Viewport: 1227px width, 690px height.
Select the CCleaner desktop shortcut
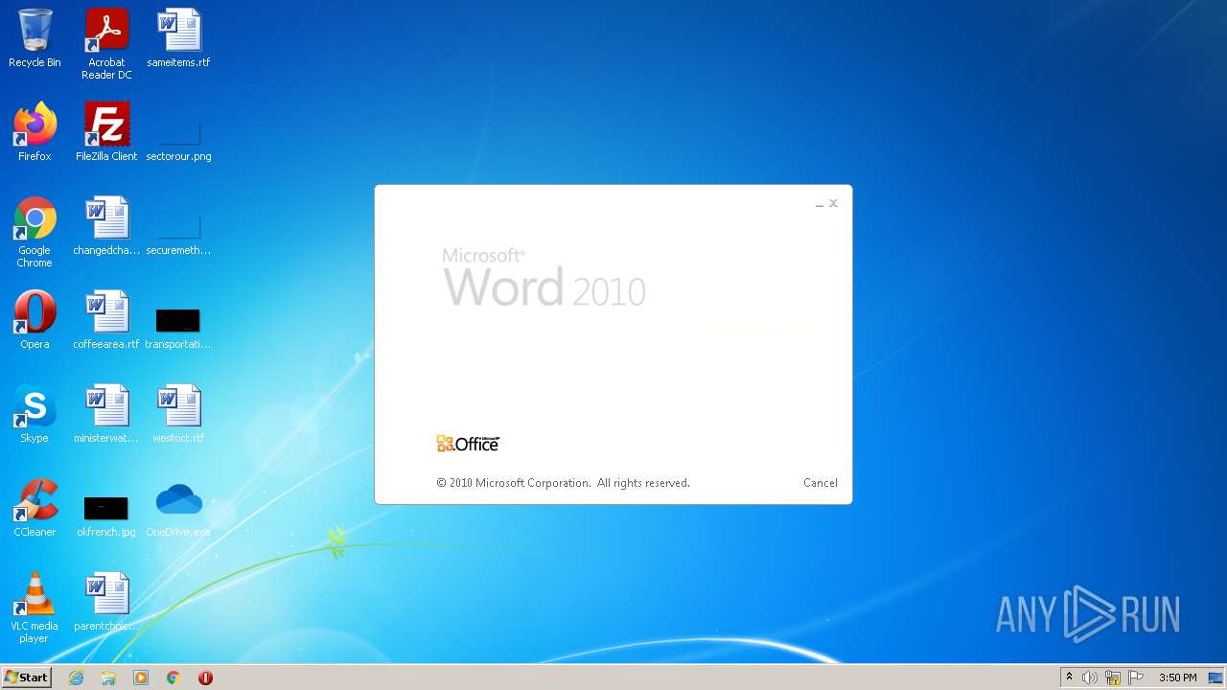pos(35,508)
